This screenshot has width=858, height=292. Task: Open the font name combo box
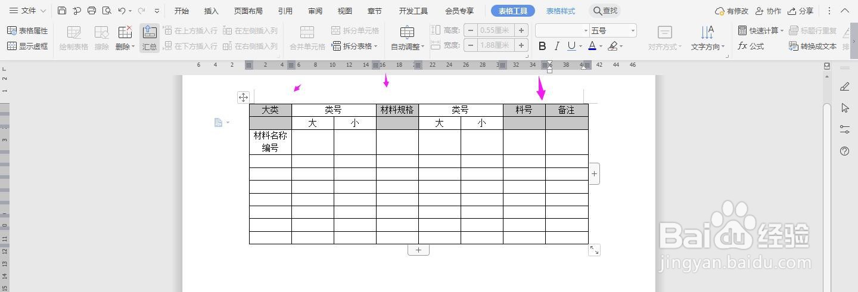click(x=562, y=30)
